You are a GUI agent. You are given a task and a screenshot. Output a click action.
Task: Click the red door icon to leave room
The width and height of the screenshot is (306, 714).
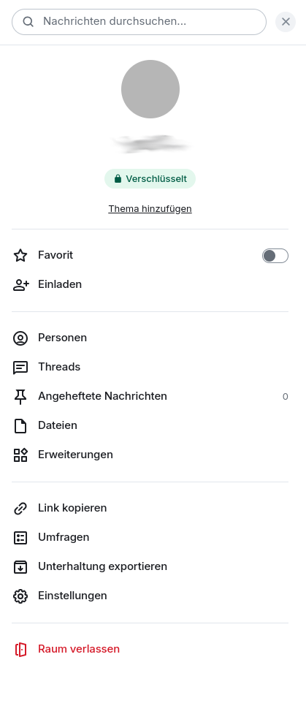click(20, 650)
